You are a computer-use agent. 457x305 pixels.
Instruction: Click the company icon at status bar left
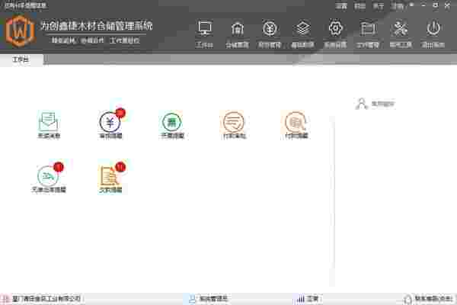tap(5, 299)
